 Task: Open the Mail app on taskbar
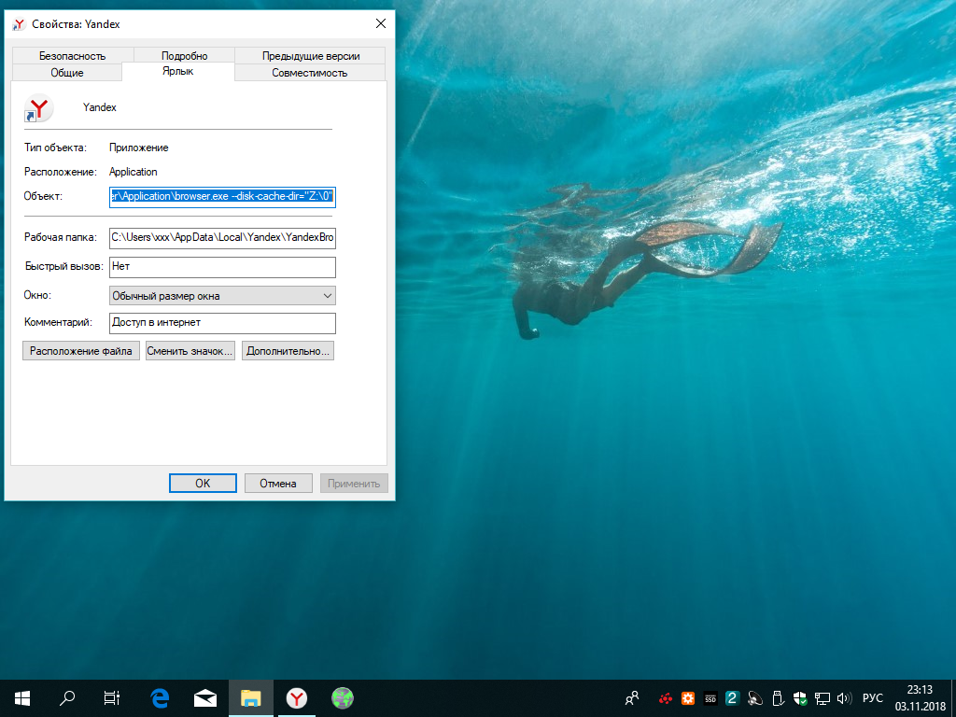[205, 698]
